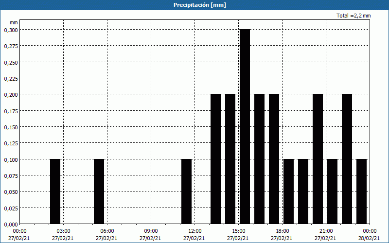Click the 0,275 y-axis value

click(11, 46)
